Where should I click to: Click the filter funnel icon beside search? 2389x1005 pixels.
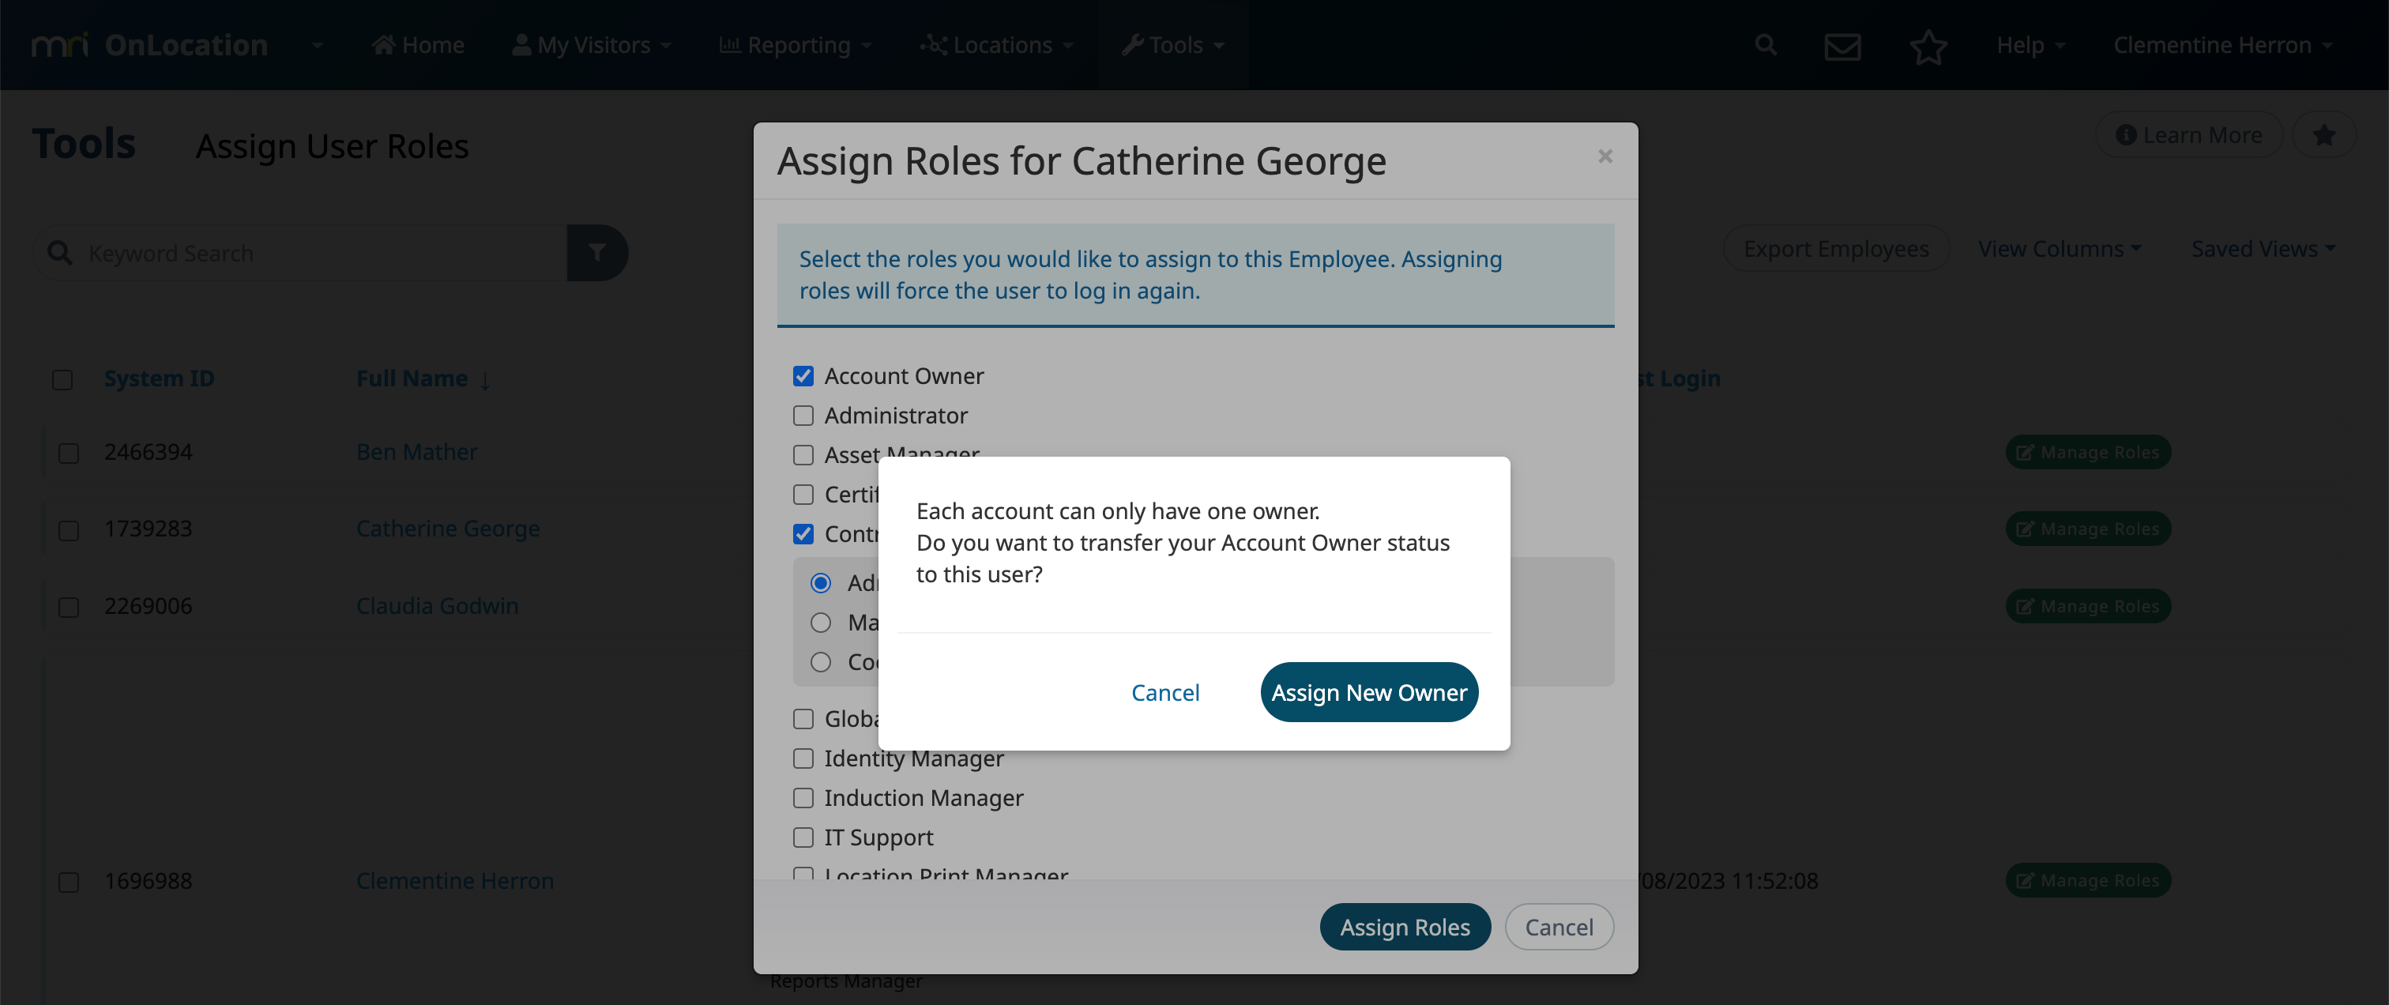(597, 252)
